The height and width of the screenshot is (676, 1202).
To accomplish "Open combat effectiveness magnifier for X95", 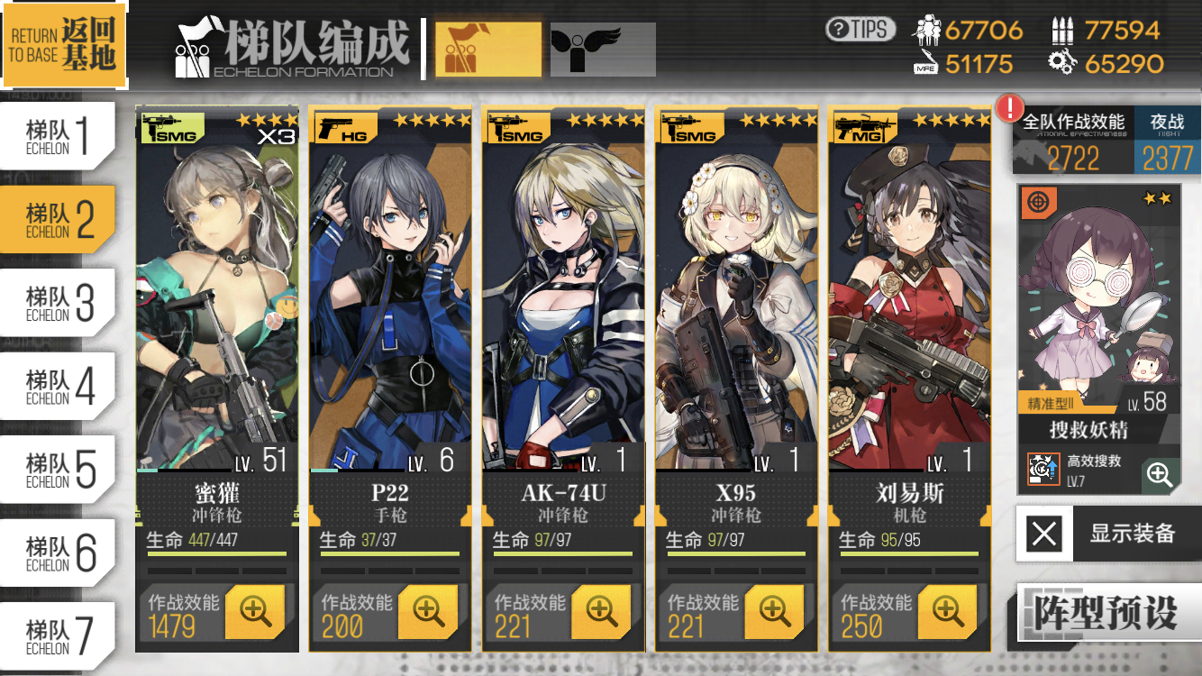I will 774,612.
